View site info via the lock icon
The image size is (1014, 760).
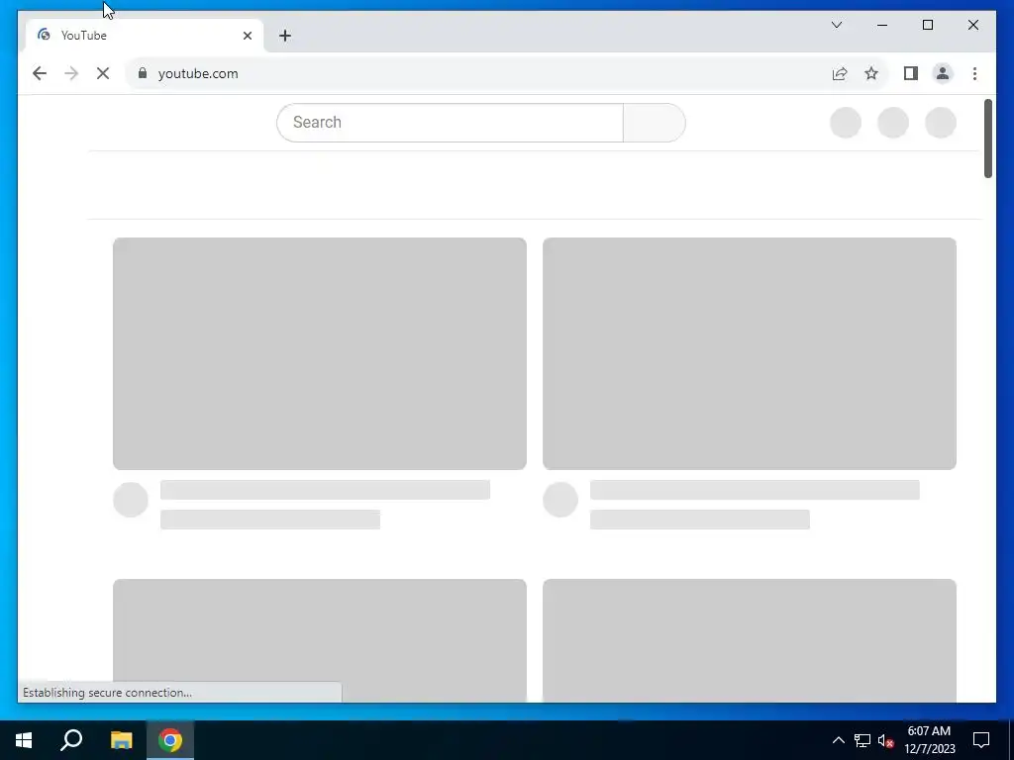(143, 73)
